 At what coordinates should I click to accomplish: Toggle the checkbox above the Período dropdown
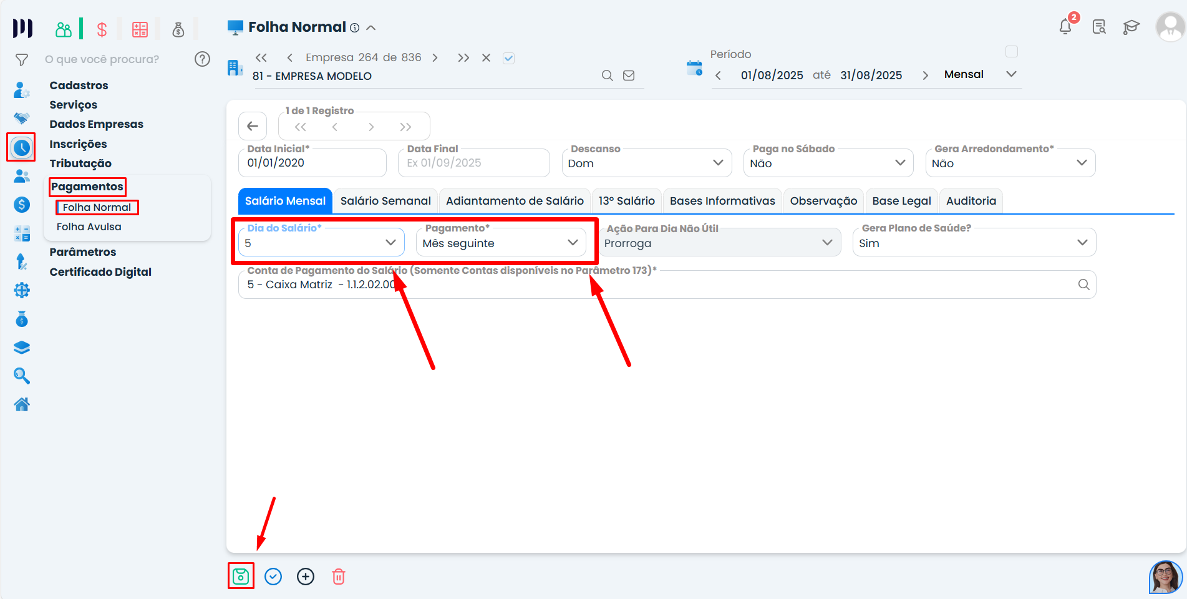pos(1012,52)
